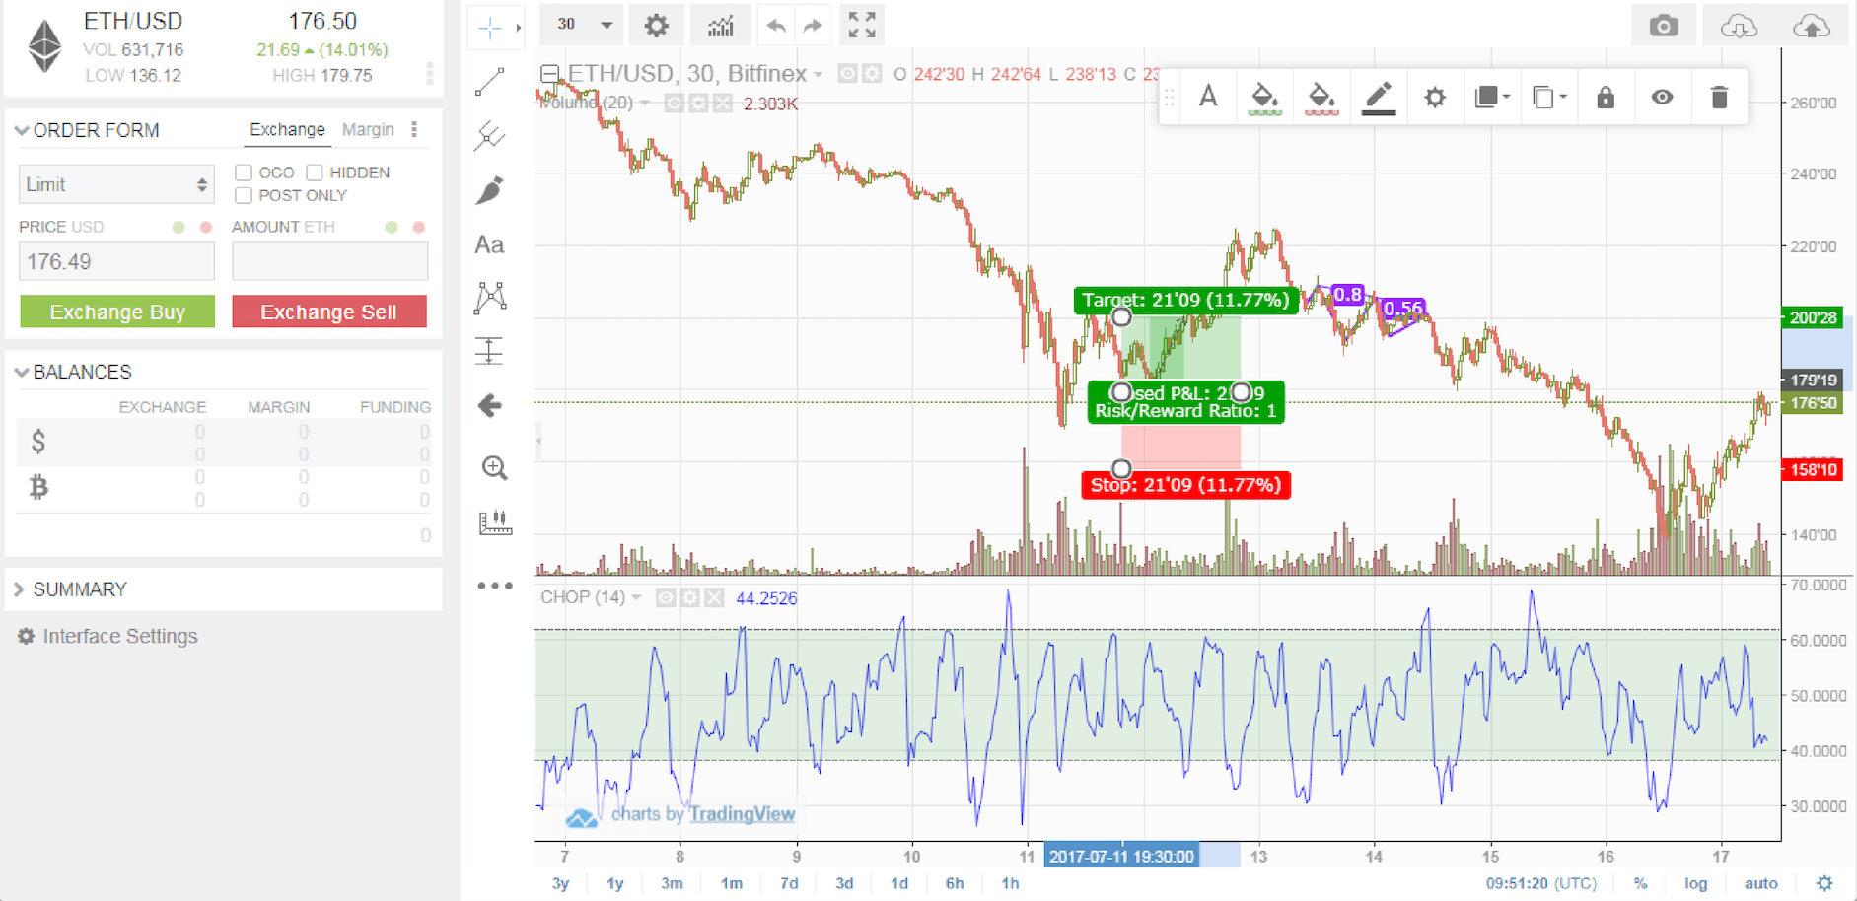Screen dimensions: 1857x901
Task: Click the left arrow back icon
Action: pyautogui.click(x=490, y=405)
